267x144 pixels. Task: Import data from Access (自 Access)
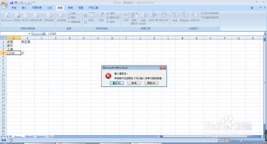tap(7, 17)
